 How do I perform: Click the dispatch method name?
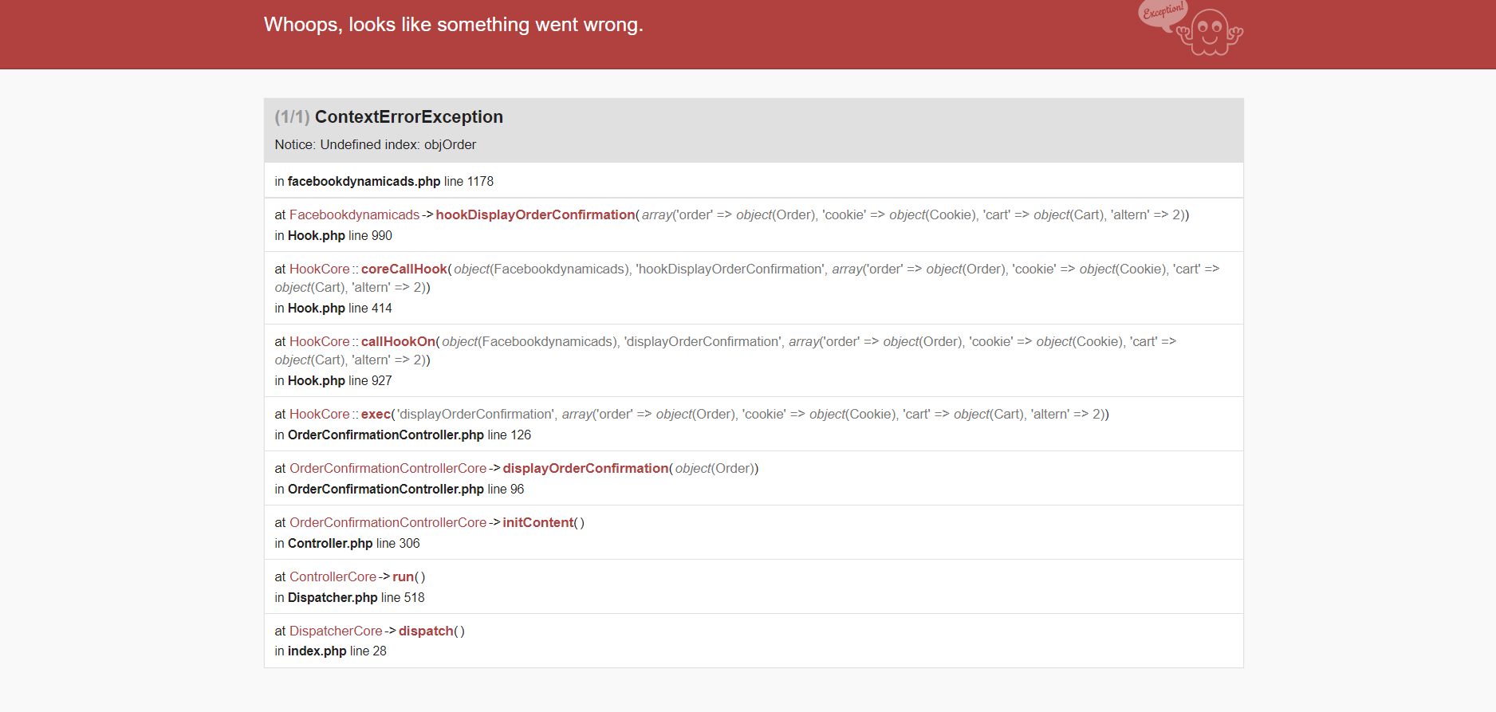pyautogui.click(x=426, y=631)
